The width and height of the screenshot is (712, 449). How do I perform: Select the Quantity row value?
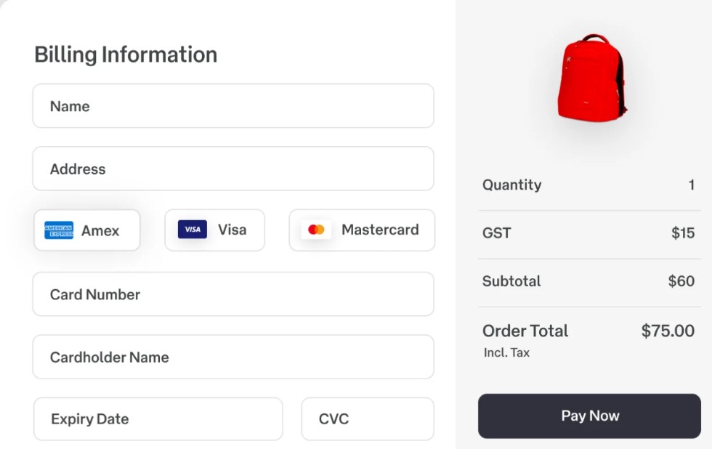click(692, 185)
